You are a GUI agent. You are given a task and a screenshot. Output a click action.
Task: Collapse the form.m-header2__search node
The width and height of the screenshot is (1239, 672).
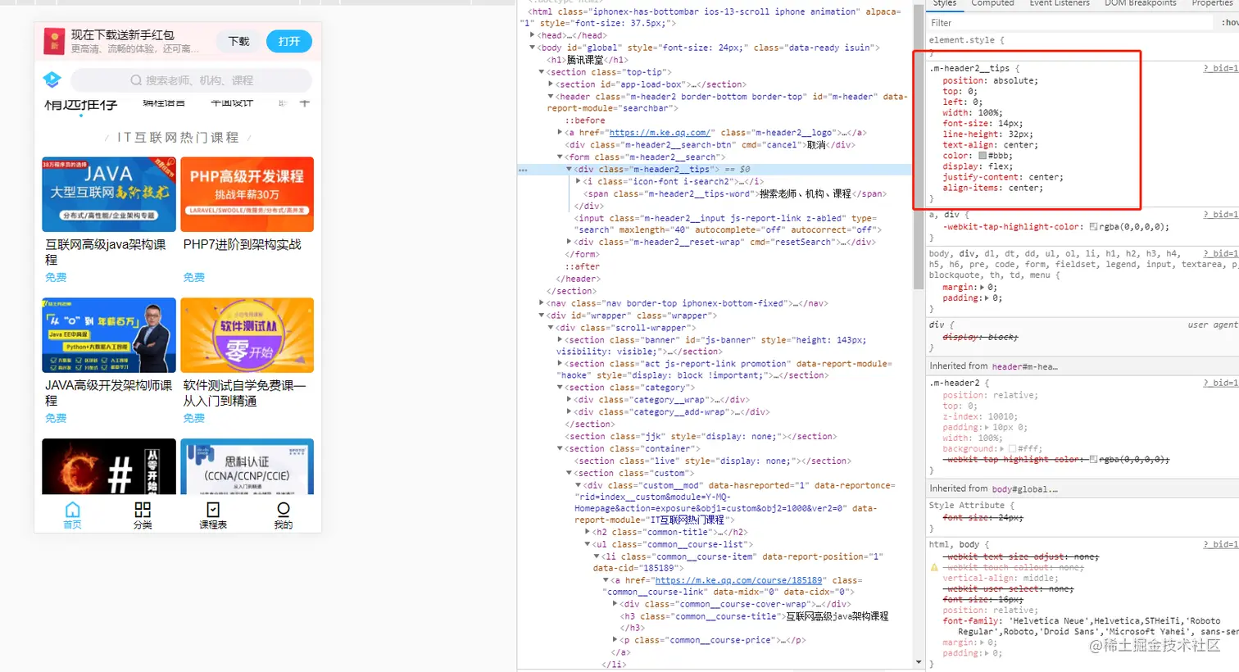560,157
